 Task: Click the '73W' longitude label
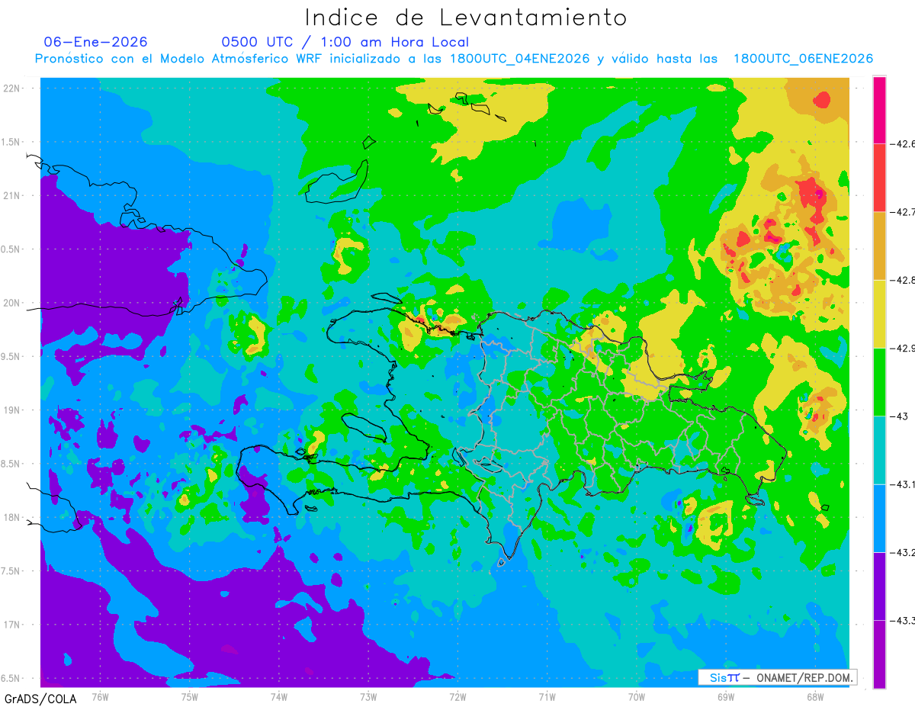[368, 697]
